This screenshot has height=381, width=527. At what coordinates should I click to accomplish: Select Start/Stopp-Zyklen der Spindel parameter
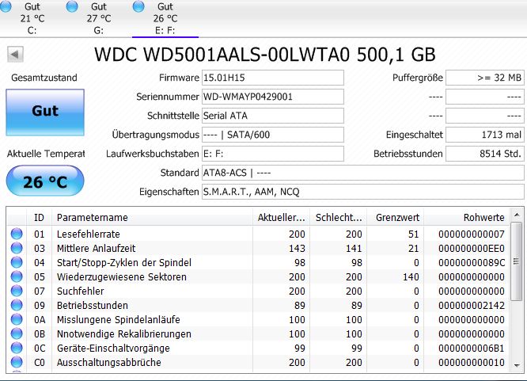pyautogui.click(x=124, y=262)
